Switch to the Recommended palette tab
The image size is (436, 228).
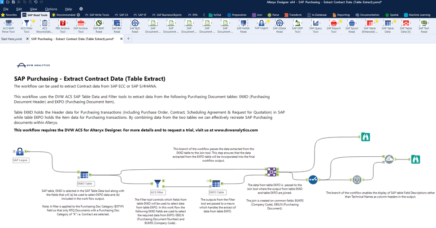(x=64, y=15)
